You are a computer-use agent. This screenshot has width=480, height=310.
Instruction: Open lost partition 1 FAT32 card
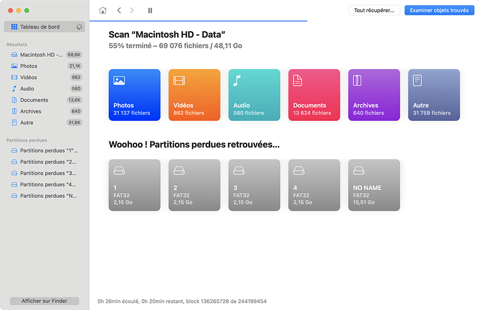coord(134,185)
